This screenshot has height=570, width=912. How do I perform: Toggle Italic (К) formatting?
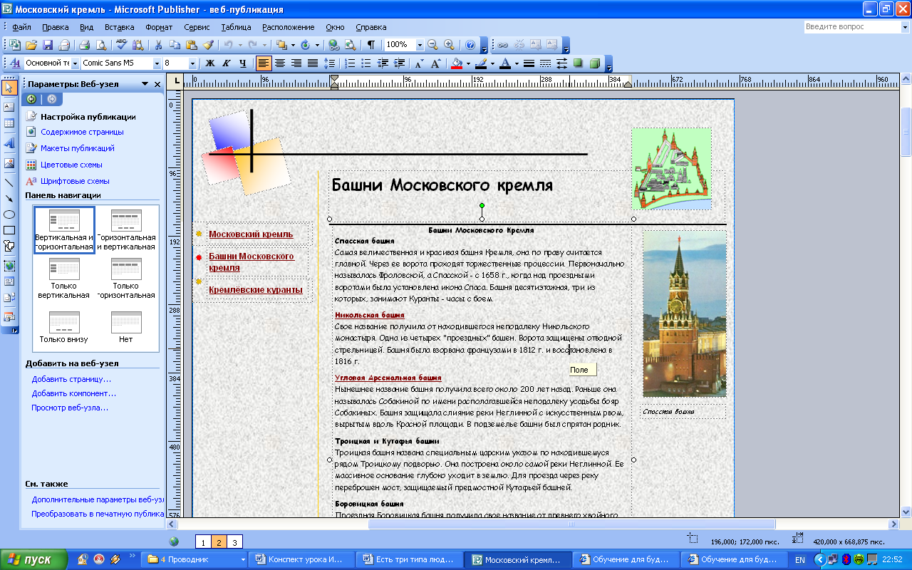click(x=227, y=63)
